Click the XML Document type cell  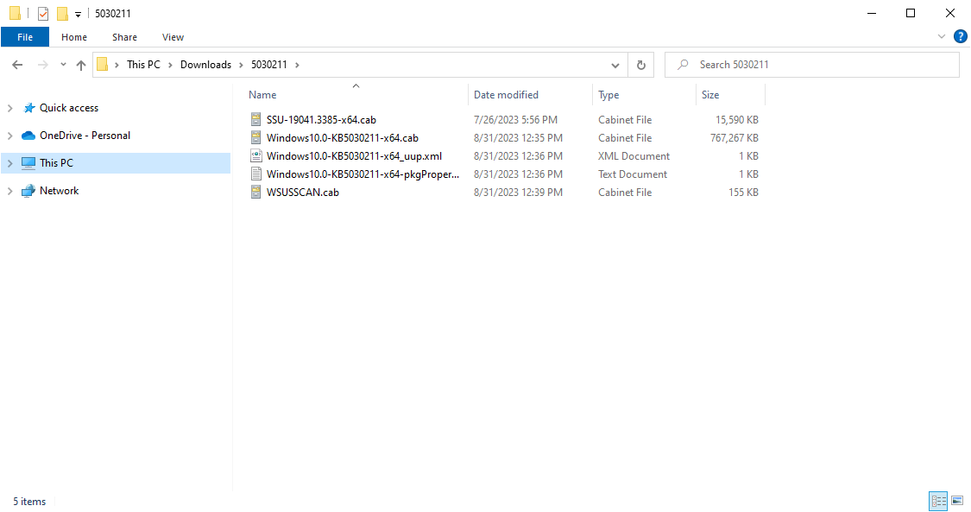click(x=634, y=156)
